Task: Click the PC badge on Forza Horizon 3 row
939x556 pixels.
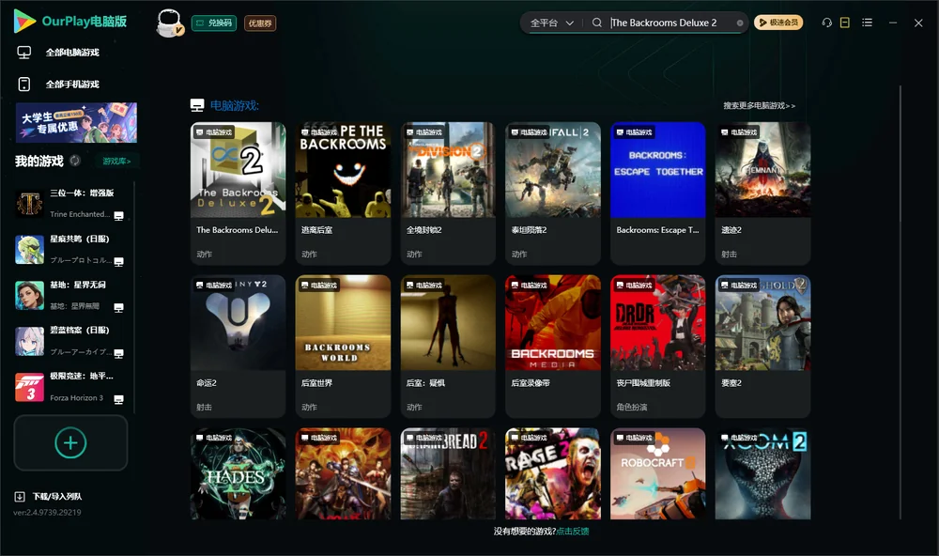Action: click(118, 399)
